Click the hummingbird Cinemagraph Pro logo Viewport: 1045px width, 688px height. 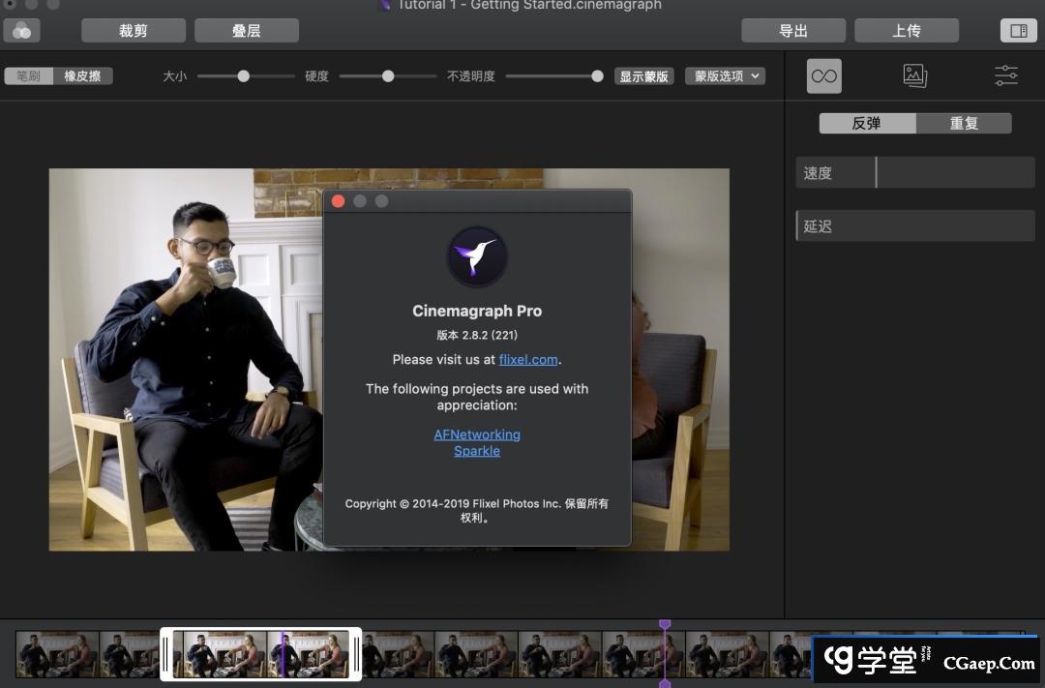point(477,257)
